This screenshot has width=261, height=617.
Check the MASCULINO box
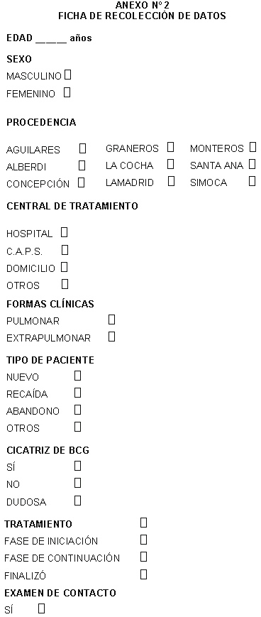[68, 75]
